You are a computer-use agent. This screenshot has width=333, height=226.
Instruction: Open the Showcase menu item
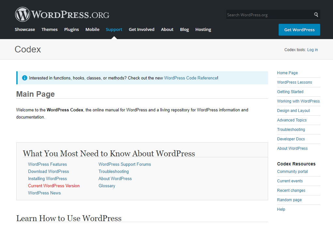pos(25,29)
